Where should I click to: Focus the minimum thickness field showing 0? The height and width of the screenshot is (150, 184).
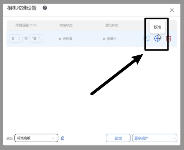pos(16,39)
